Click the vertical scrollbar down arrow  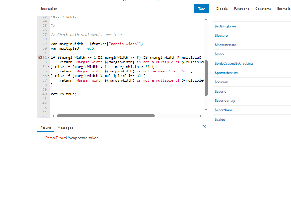tap(206, 110)
